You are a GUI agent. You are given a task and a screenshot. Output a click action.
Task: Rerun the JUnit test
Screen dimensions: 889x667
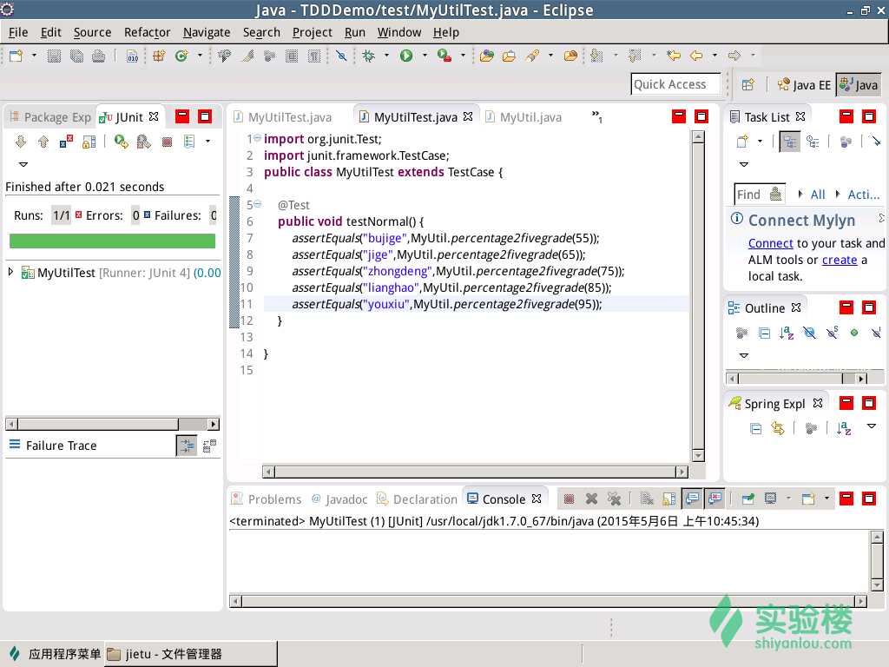point(121,142)
